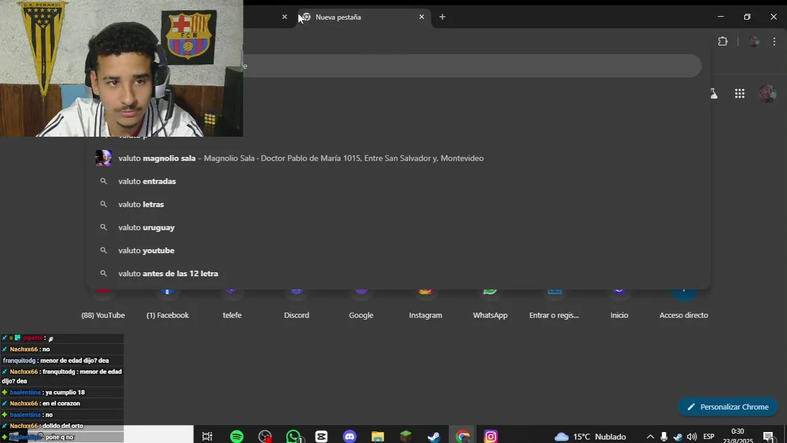Click chat message 'ya cumplio 18'
Viewport: 787px width, 443px height.
click(x=65, y=393)
